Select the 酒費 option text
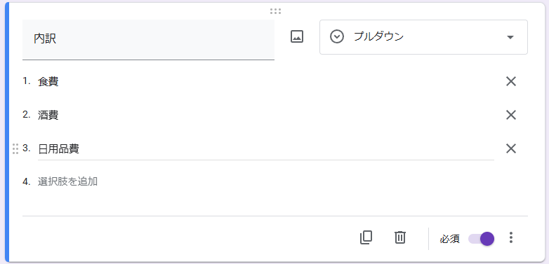Screen dimensions: 549x264 48,116
